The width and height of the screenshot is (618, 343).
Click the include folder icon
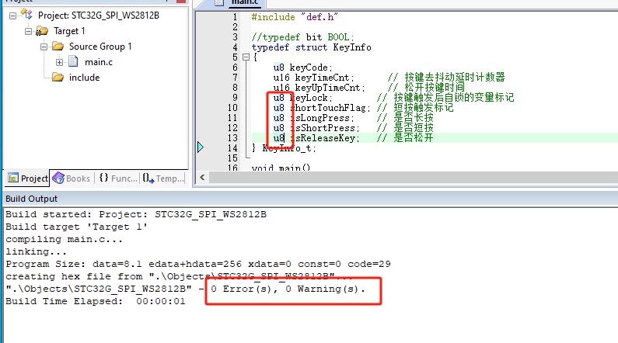tap(58, 77)
